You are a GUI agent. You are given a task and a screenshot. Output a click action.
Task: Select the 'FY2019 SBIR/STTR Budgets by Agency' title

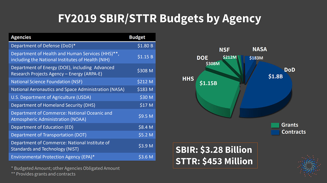[x=160, y=18]
